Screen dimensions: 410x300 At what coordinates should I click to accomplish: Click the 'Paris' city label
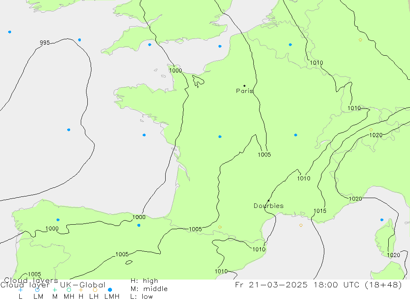244,91
